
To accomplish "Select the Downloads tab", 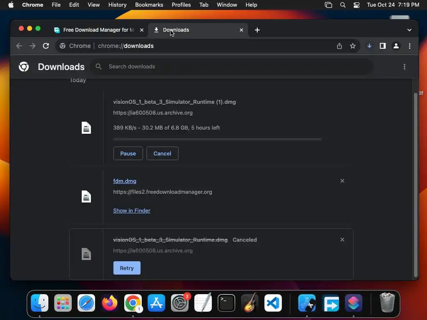I will click(198, 30).
